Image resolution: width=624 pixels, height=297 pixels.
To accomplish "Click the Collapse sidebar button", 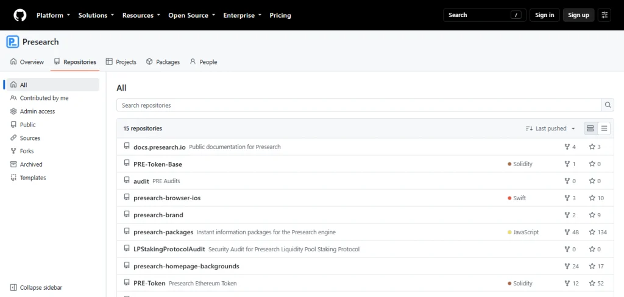I will 36,287.
